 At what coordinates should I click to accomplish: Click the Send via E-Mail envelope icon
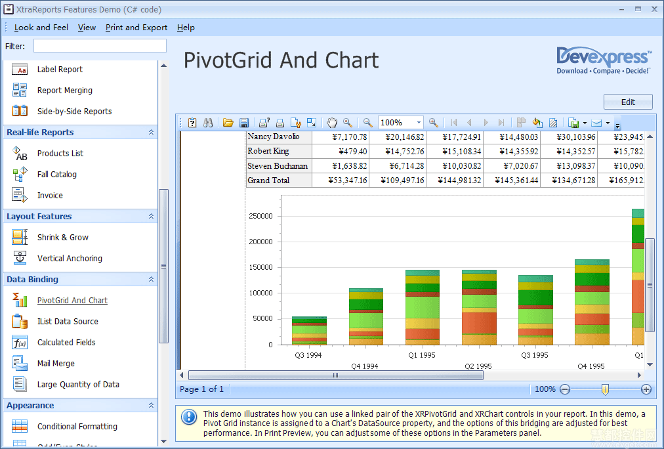596,123
